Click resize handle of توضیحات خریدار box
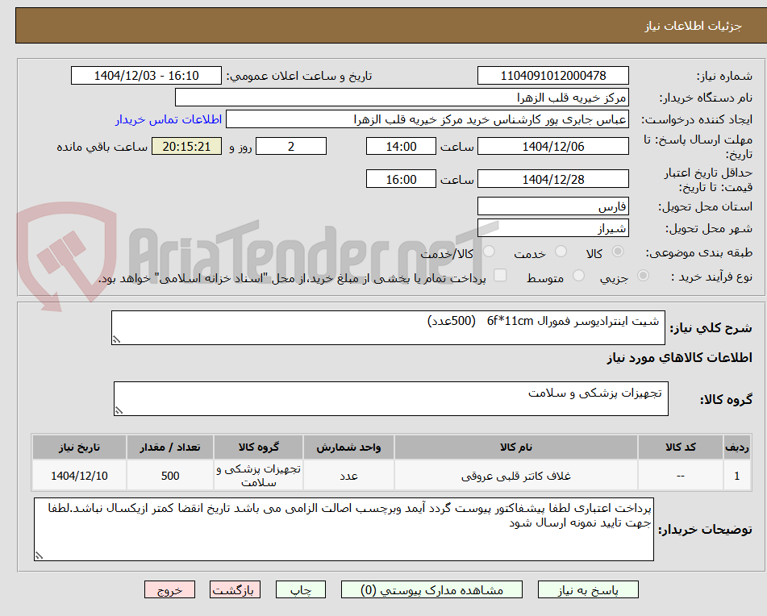 click(x=39, y=556)
